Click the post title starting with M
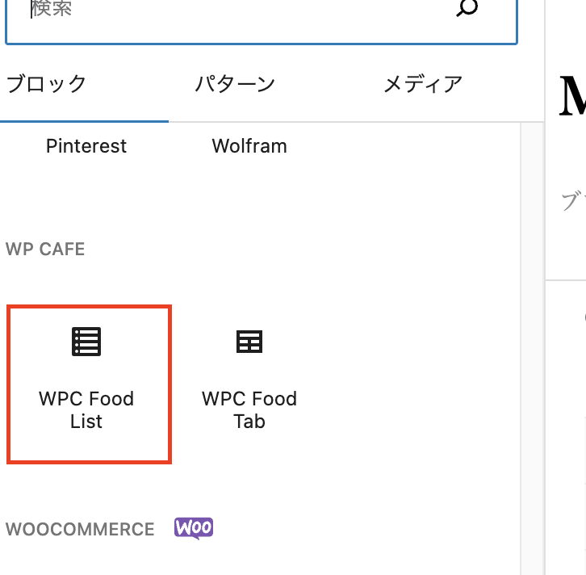586x575 pixels. click(571, 95)
